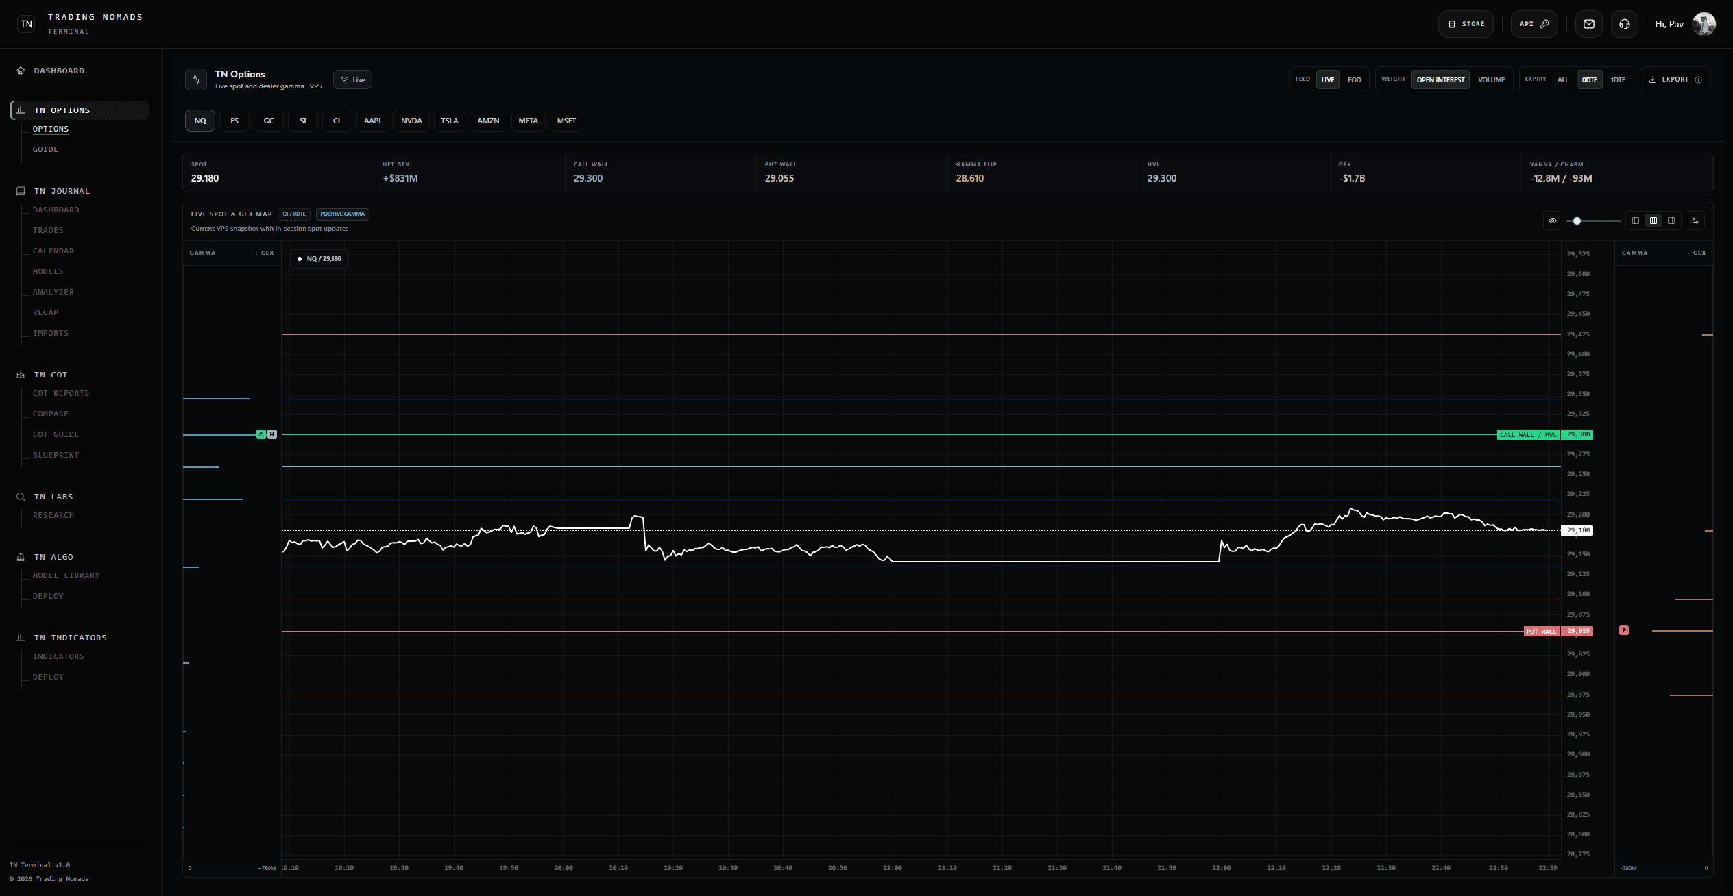Select the NVDA symbol tab
This screenshot has width=1733, height=896.
(x=411, y=121)
